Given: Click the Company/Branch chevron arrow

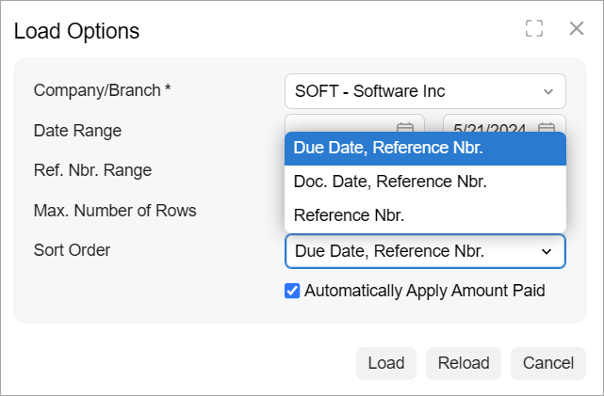Looking at the screenshot, I should [x=548, y=91].
